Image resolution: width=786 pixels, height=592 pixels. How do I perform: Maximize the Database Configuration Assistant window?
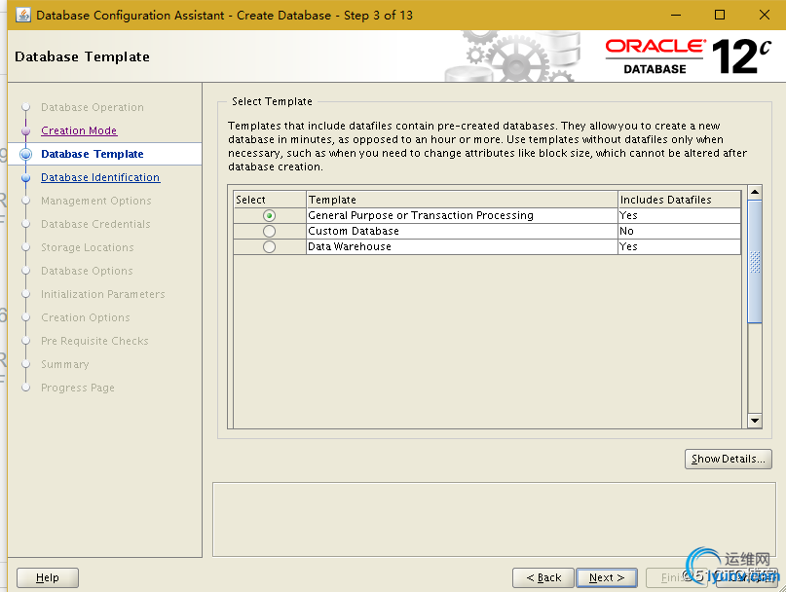tap(720, 15)
